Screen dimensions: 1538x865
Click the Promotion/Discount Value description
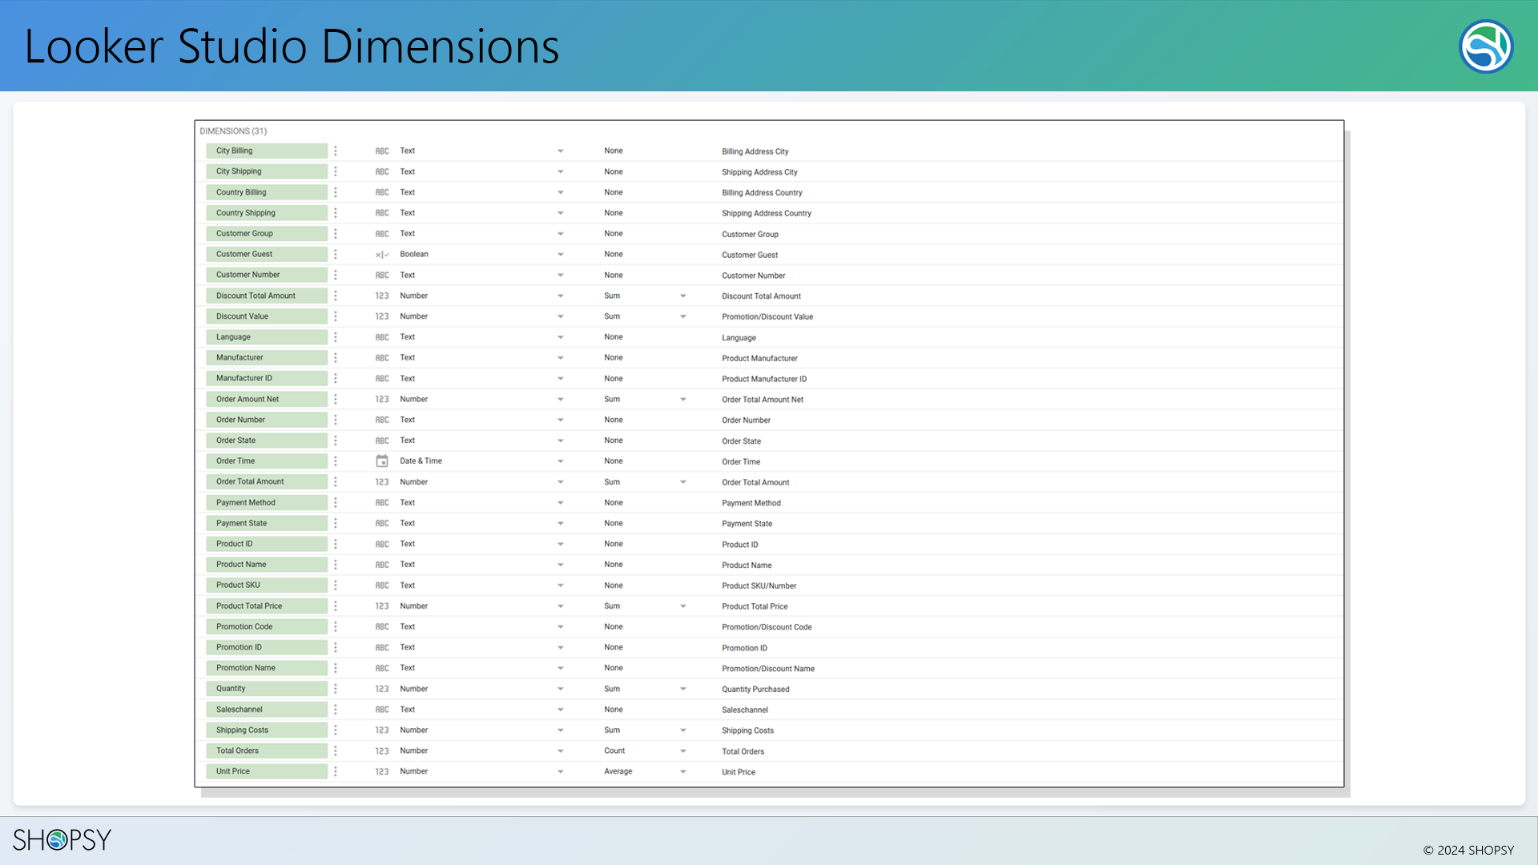(767, 317)
